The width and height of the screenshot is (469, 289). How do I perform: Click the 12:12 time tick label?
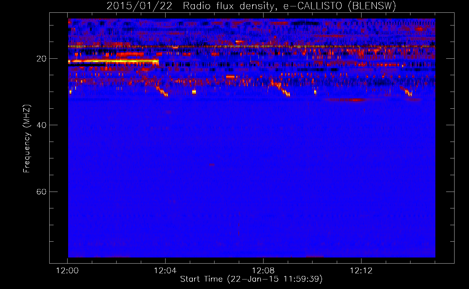(x=361, y=271)
